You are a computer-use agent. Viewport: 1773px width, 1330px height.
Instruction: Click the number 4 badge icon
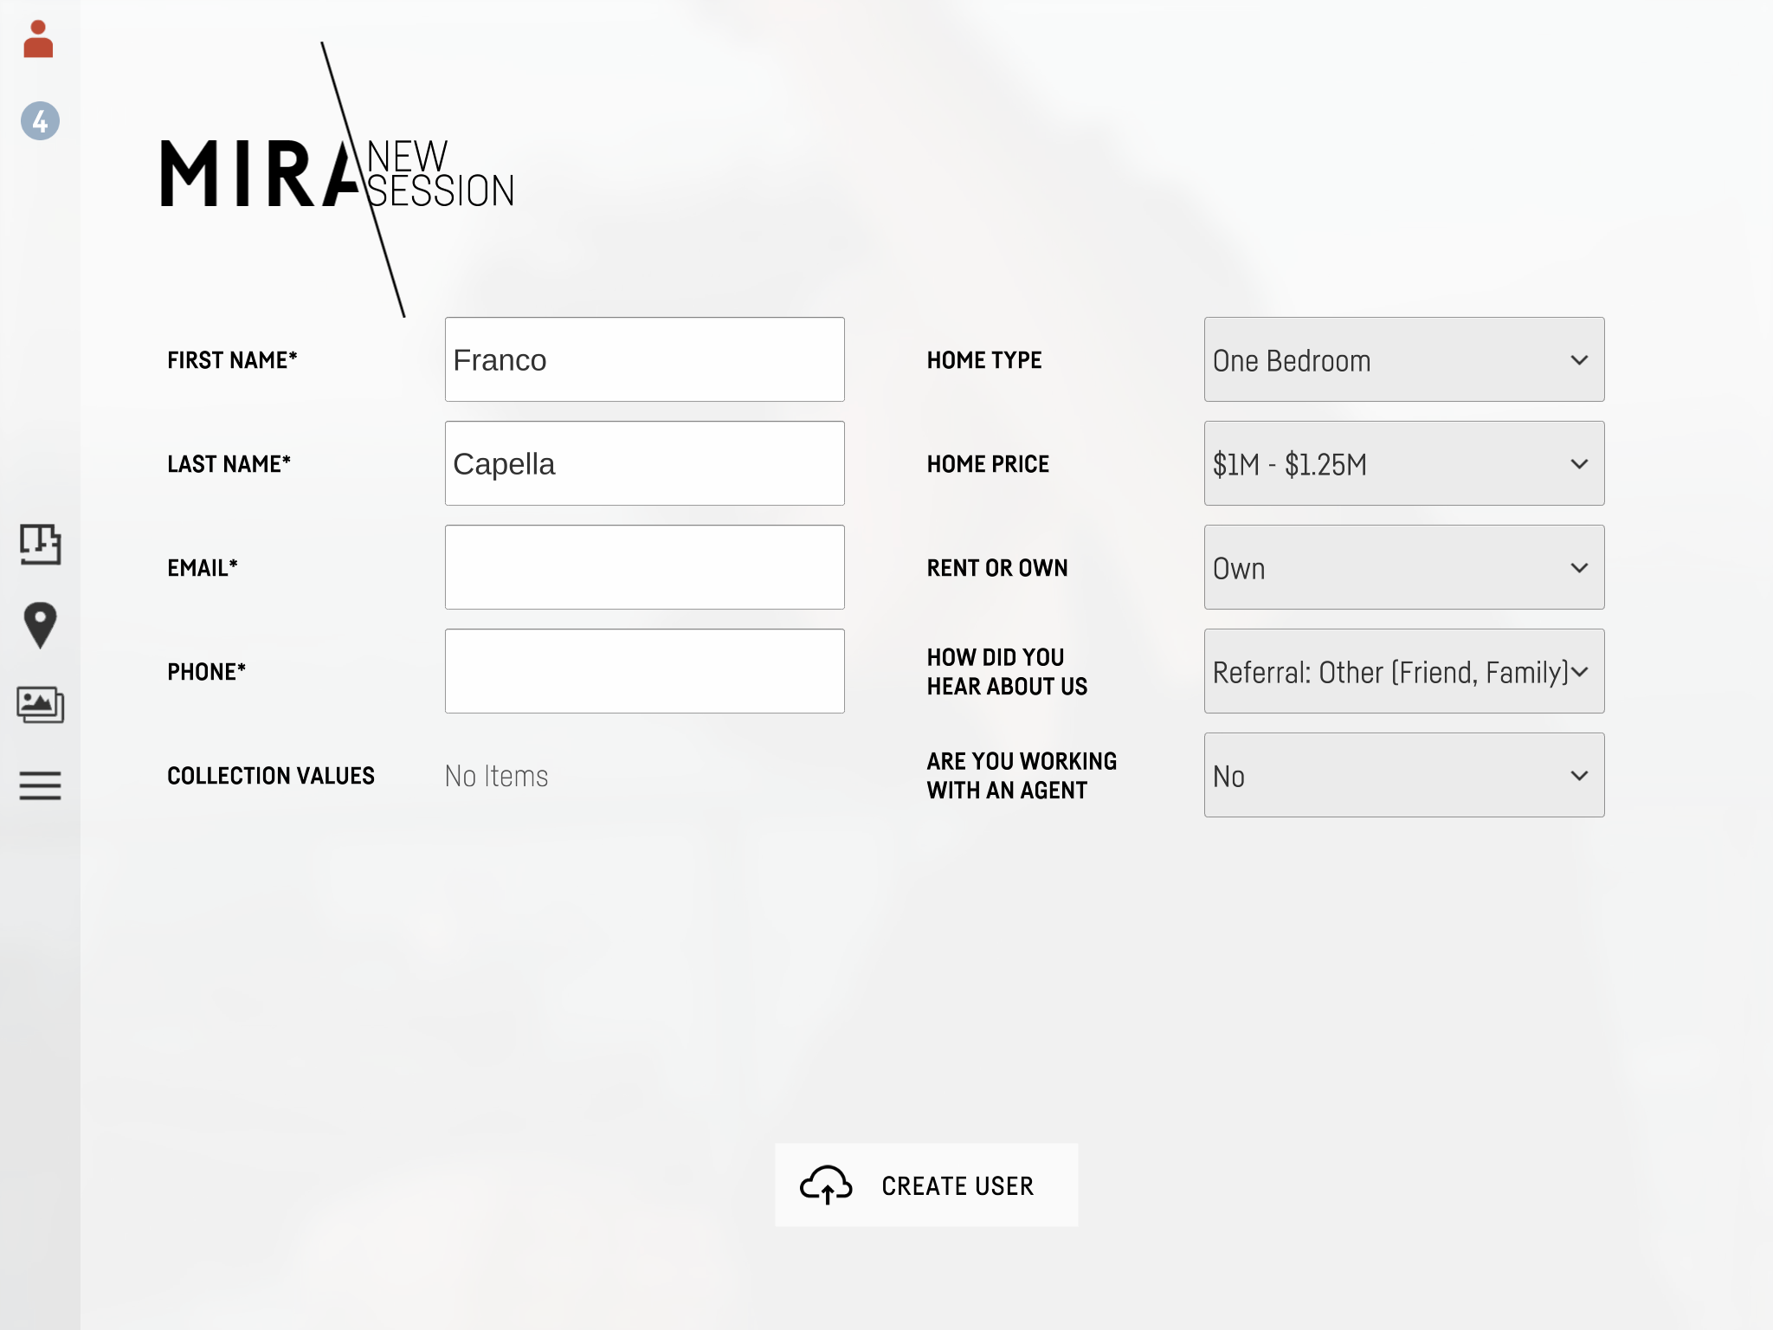40,121
